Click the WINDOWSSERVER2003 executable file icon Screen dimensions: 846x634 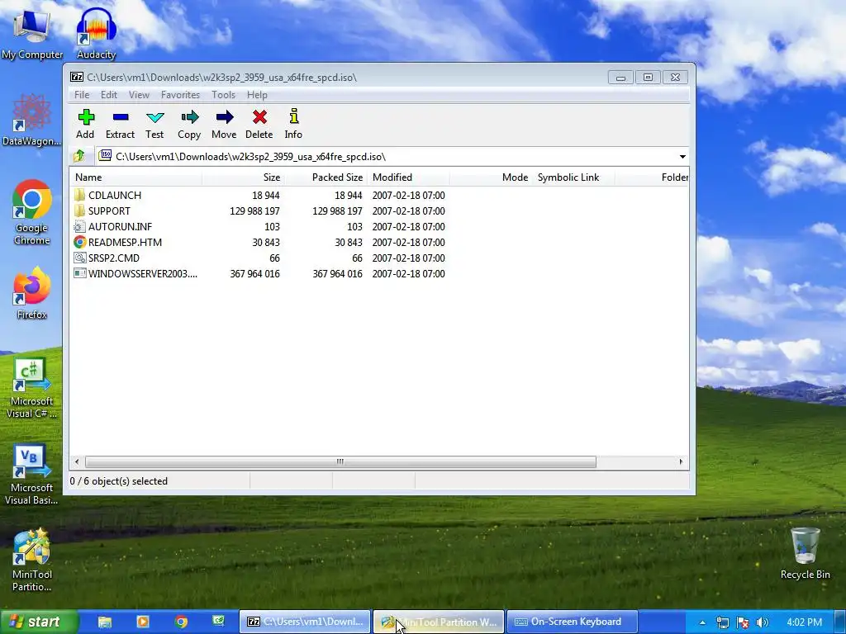coord(80,273)
